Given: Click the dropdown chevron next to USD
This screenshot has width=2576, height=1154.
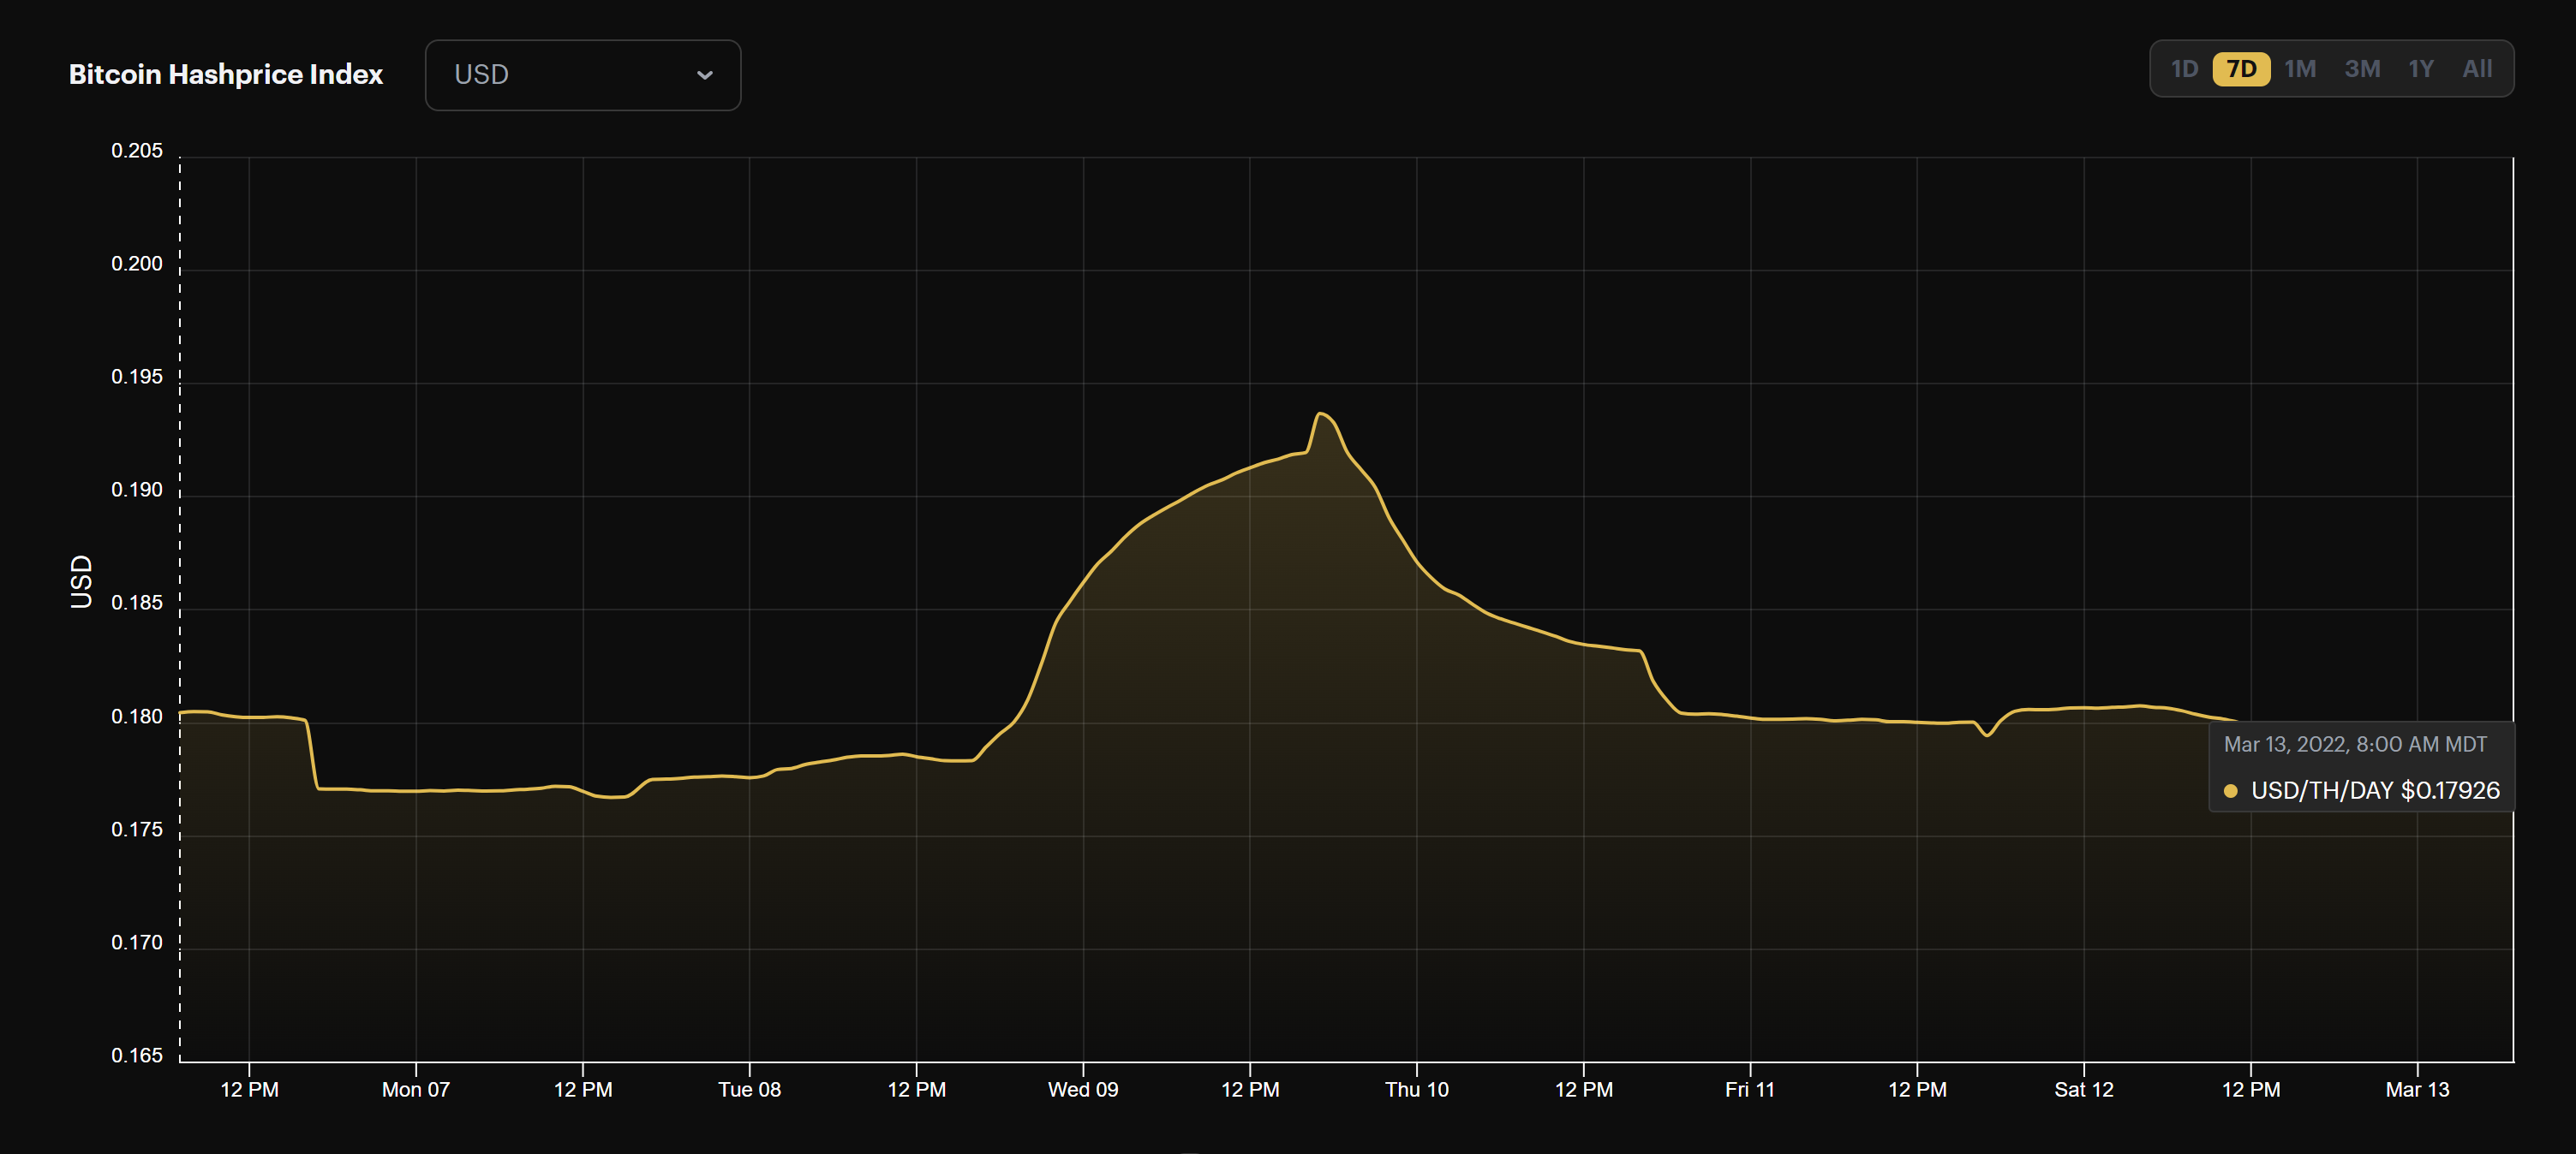Looking at the screenshot, I should coord(705,74).
